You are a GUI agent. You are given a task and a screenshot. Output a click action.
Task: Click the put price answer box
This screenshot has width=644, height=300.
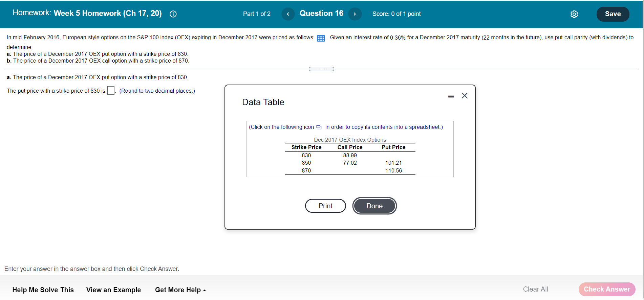[111, 91]
